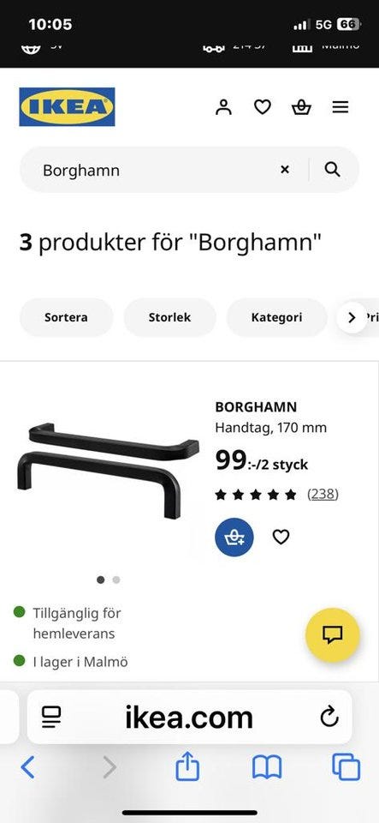Save BORGHAMN handle to favorites
This screenshot has height=823, width=379.
click(x=281, y=537)
